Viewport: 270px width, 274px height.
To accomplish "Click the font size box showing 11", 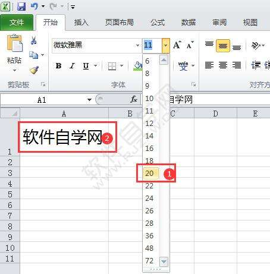I will (x=152, y=46).
